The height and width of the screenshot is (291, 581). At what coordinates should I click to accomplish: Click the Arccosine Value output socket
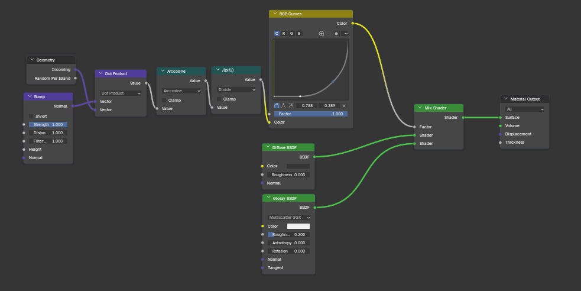tap(206, 80)
